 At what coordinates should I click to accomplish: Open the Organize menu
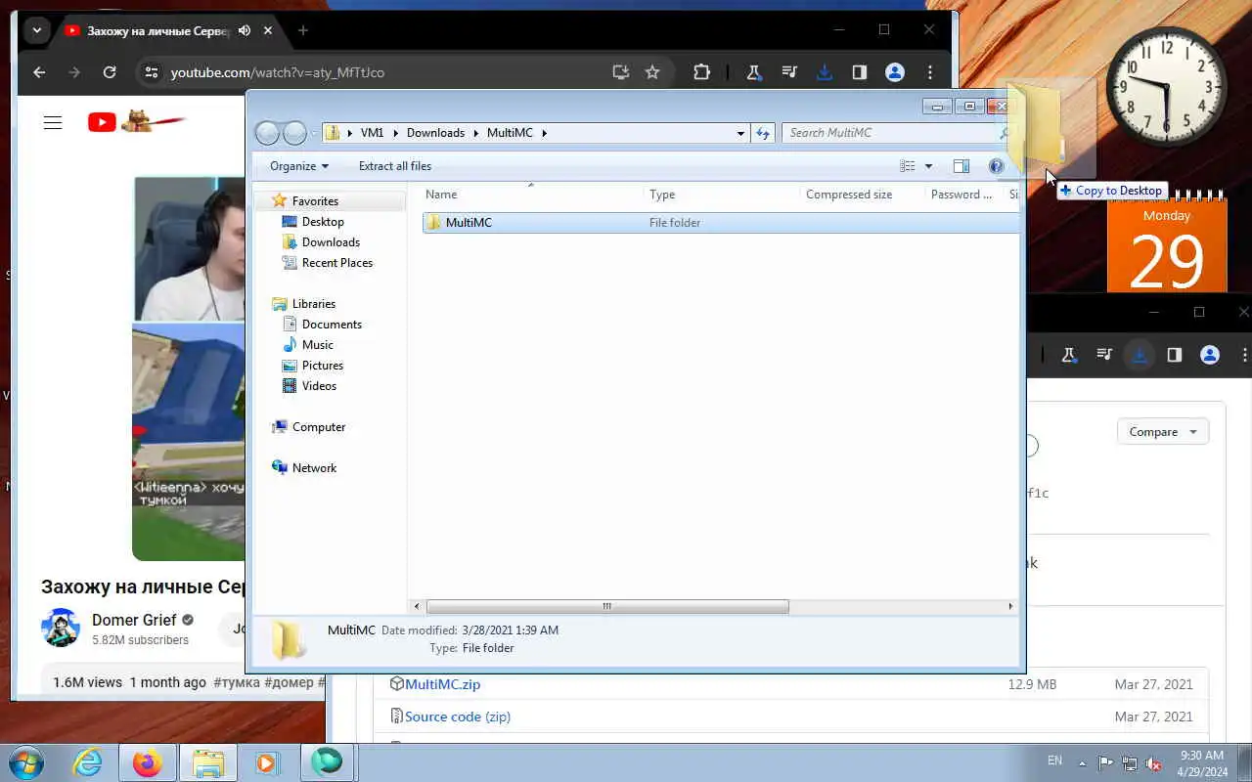pyautogui.click(x=299, y=166)
